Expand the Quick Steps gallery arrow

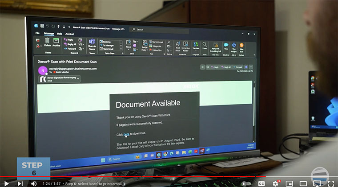[121, 49]
